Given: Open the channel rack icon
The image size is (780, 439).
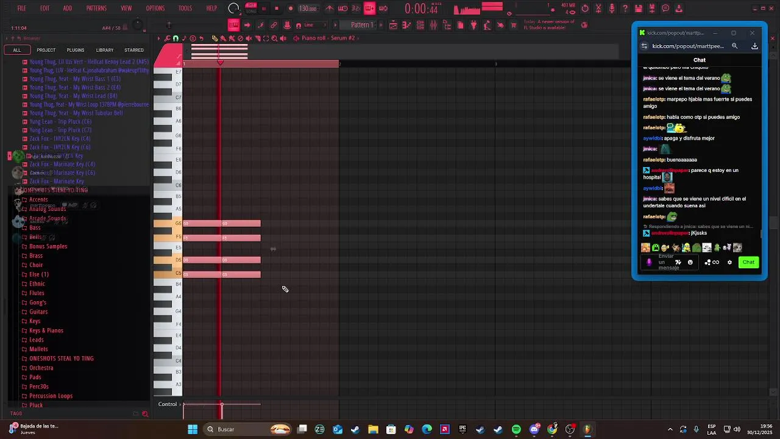Looking at the screenshot, I should (x=420, y=25).
